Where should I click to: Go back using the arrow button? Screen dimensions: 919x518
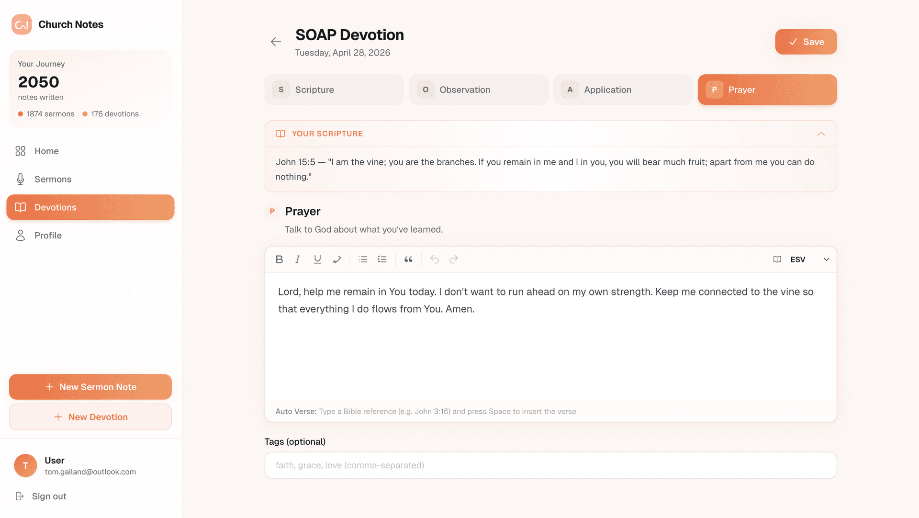click(x=276, y=42)
